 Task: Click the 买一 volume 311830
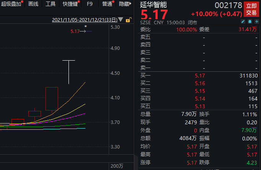(249, 76)
